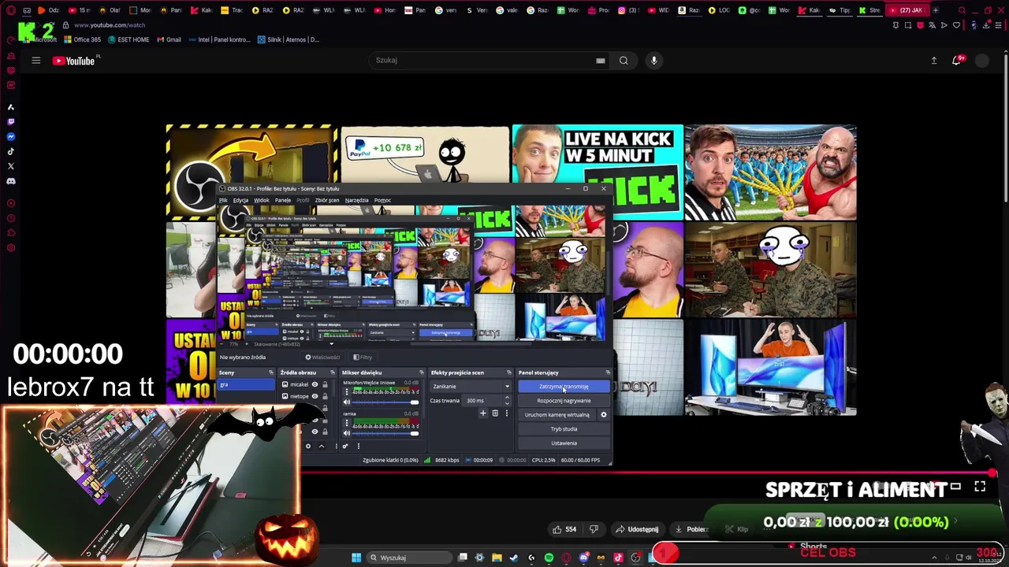Click Rozpocznij nagrywanie button

pos(564,401)
